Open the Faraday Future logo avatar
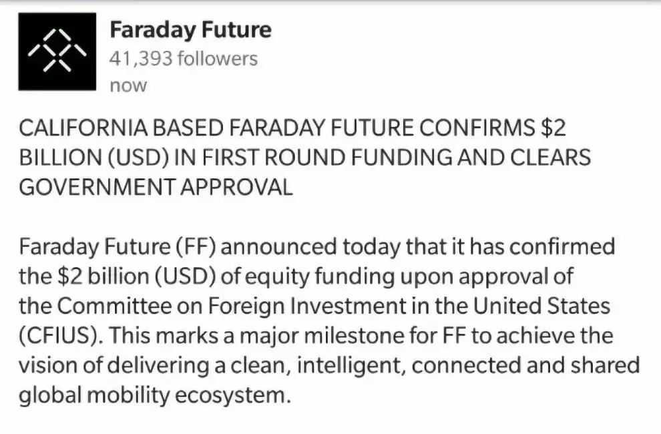 pyautogui.click(x=57, y=51)
